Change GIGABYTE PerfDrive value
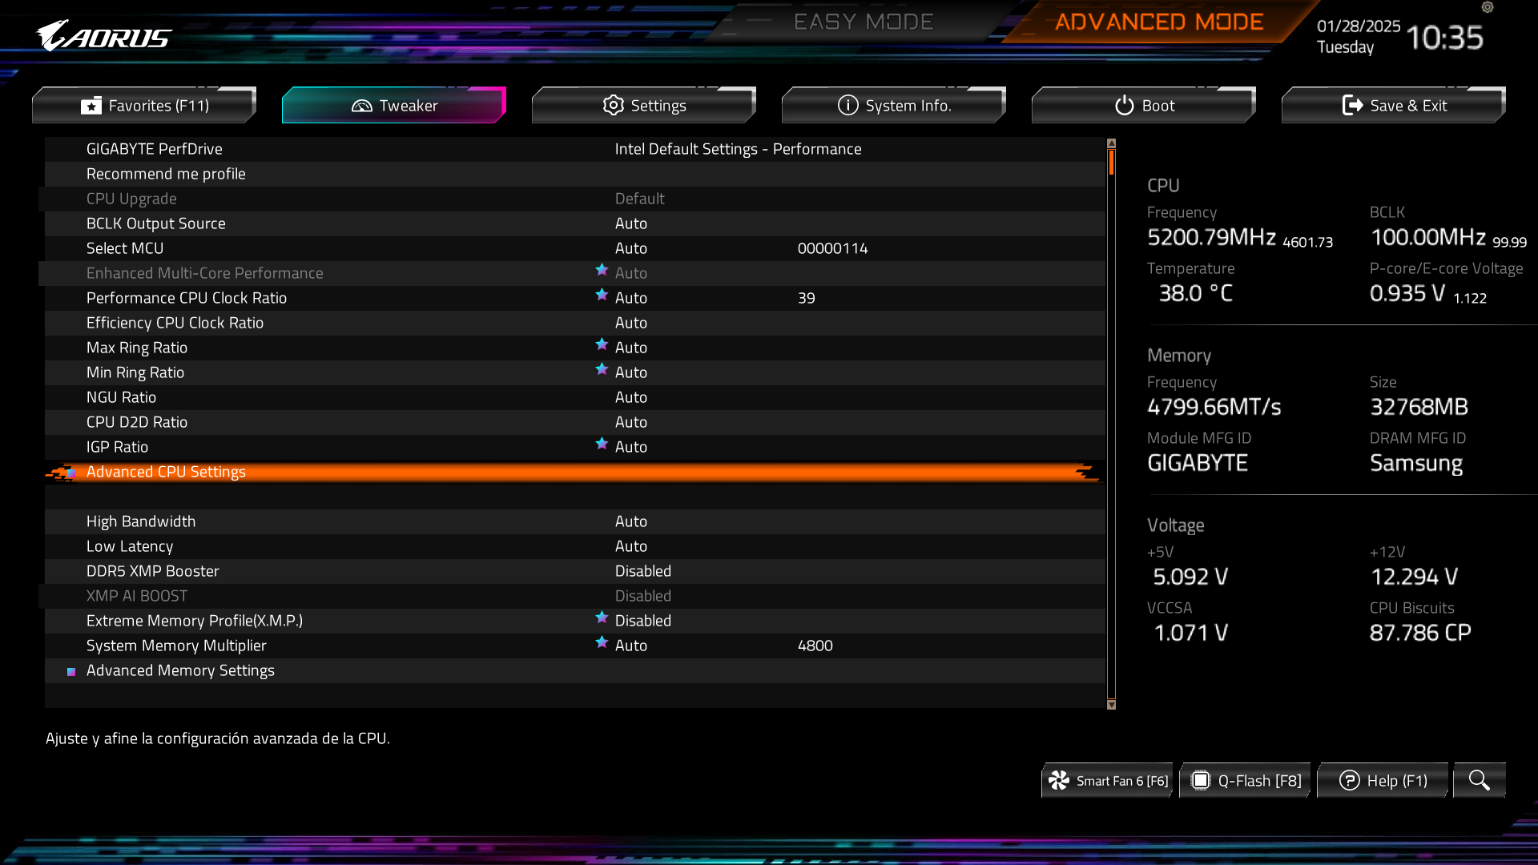 [738, 149]
